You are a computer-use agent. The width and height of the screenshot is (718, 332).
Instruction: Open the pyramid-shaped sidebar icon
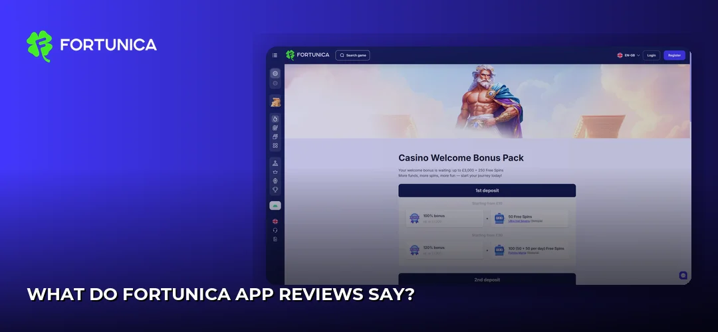pos(275,163)
